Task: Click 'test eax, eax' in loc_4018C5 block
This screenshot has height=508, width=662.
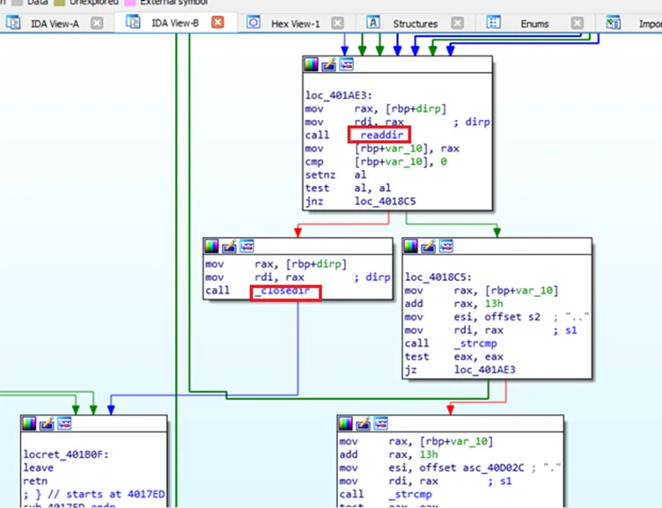Action: point(454,357)
